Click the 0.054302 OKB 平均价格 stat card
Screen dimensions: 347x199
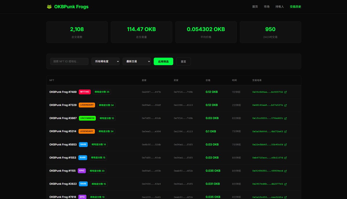206,32
